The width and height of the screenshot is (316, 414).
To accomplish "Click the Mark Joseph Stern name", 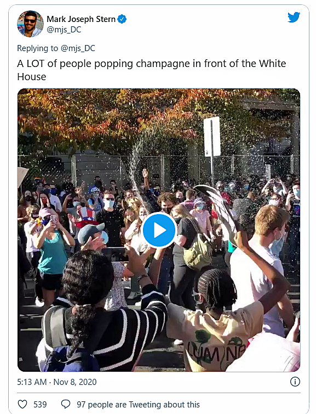I will 81,19.
